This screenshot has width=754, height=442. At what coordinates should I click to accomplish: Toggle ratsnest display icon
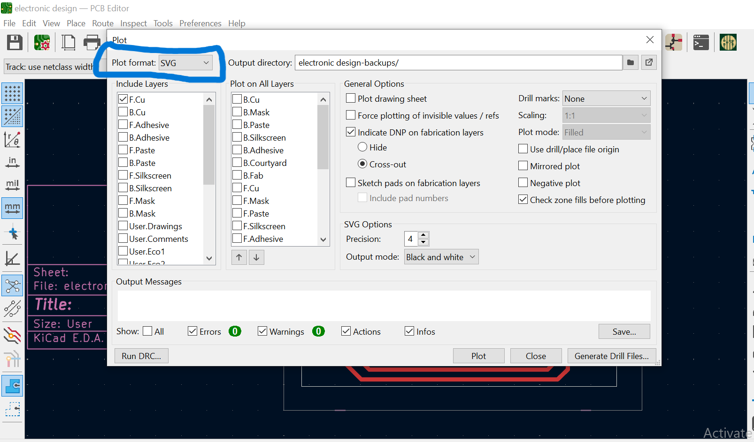(x=12, y=285)
